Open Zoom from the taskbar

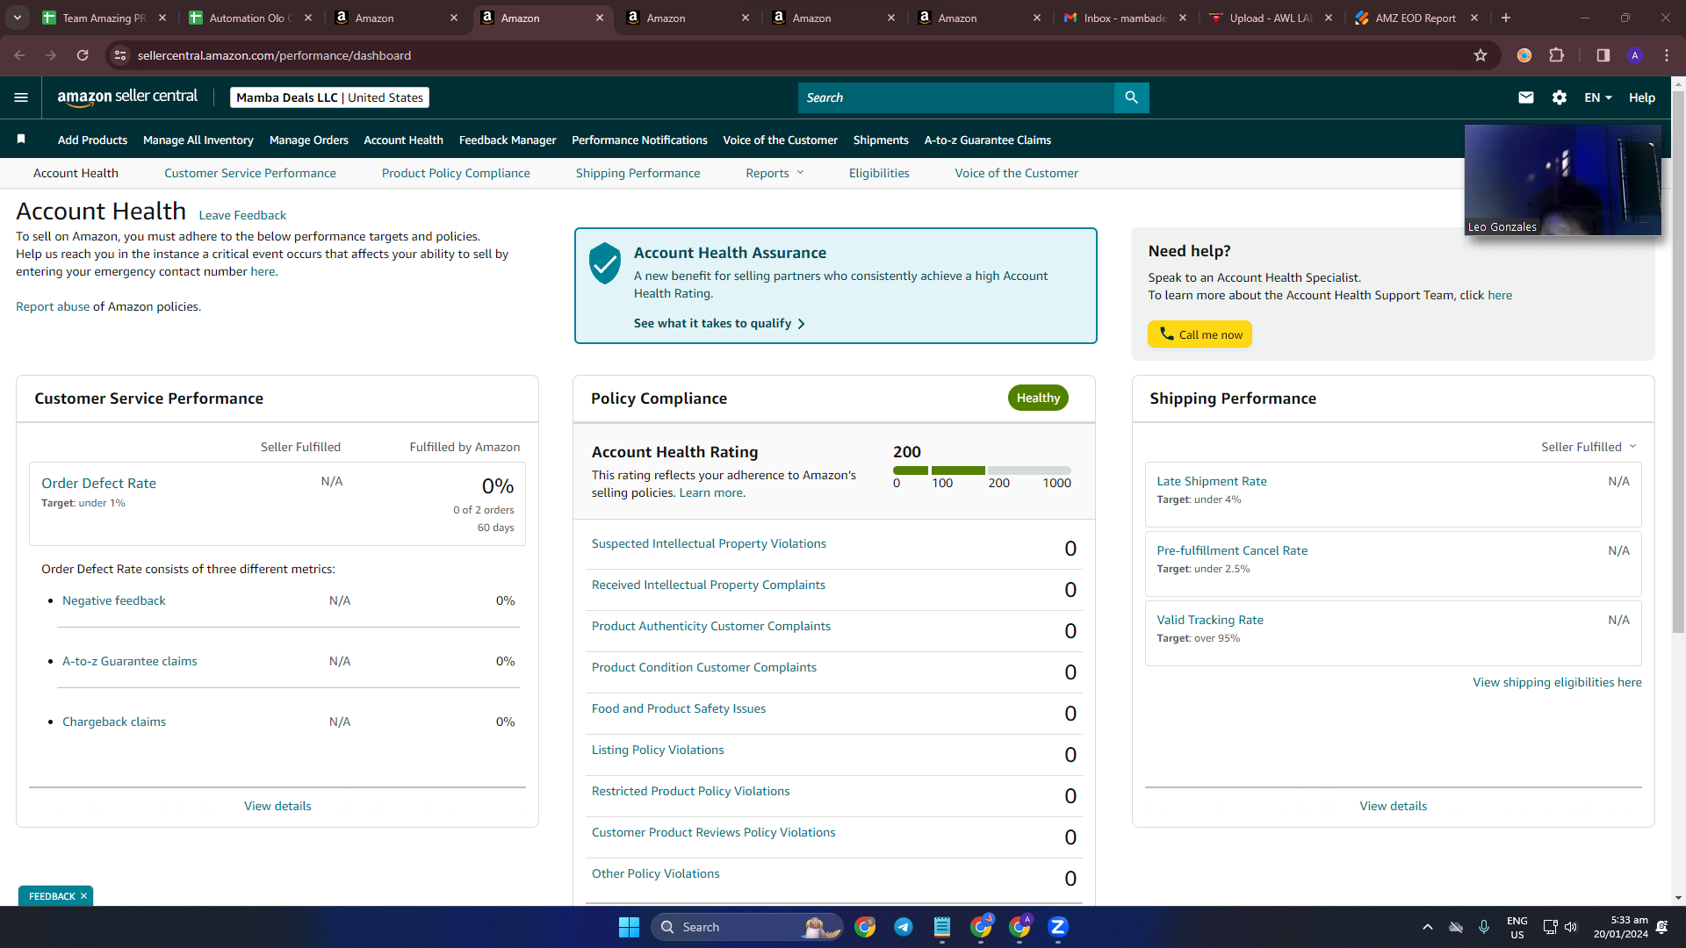1058,927
